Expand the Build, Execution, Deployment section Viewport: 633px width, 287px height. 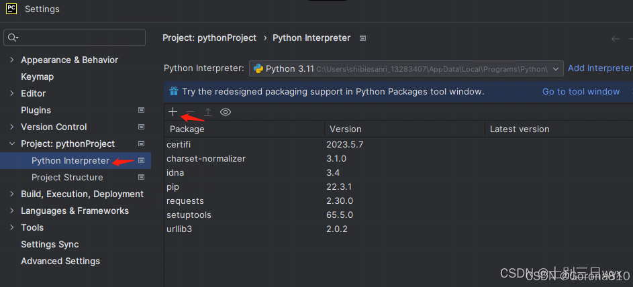[x=11, y=194]
